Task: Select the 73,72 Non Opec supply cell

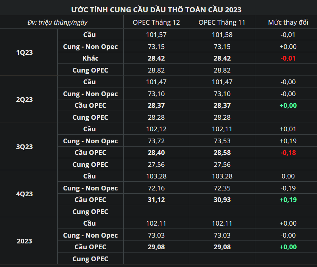Action: click(156, 141)
